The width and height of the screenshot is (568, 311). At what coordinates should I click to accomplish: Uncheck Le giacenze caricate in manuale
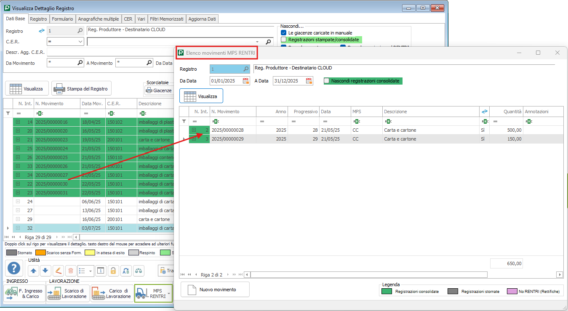[x=283, y=33]
